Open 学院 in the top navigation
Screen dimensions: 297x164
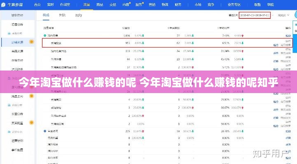pyautogui.click(x=271, y=5)
